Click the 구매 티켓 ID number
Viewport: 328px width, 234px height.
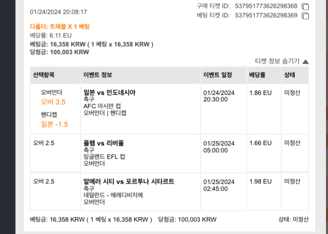(266, 6)
